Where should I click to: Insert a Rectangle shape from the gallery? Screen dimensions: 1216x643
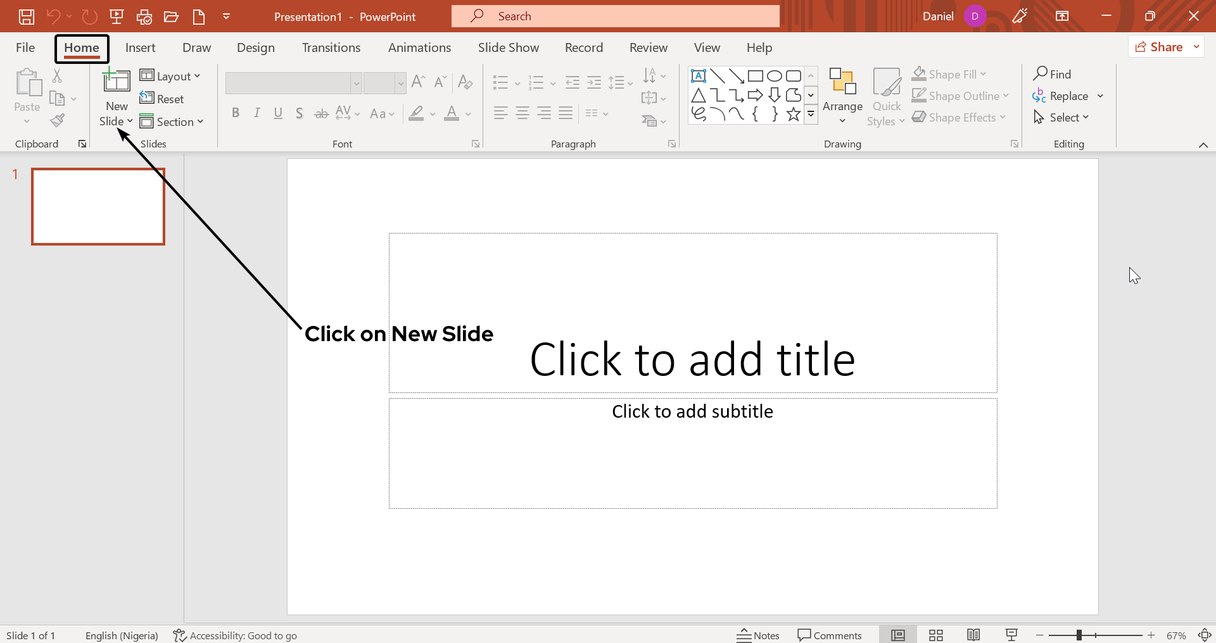pyautogui.click(x=756, y=75)
